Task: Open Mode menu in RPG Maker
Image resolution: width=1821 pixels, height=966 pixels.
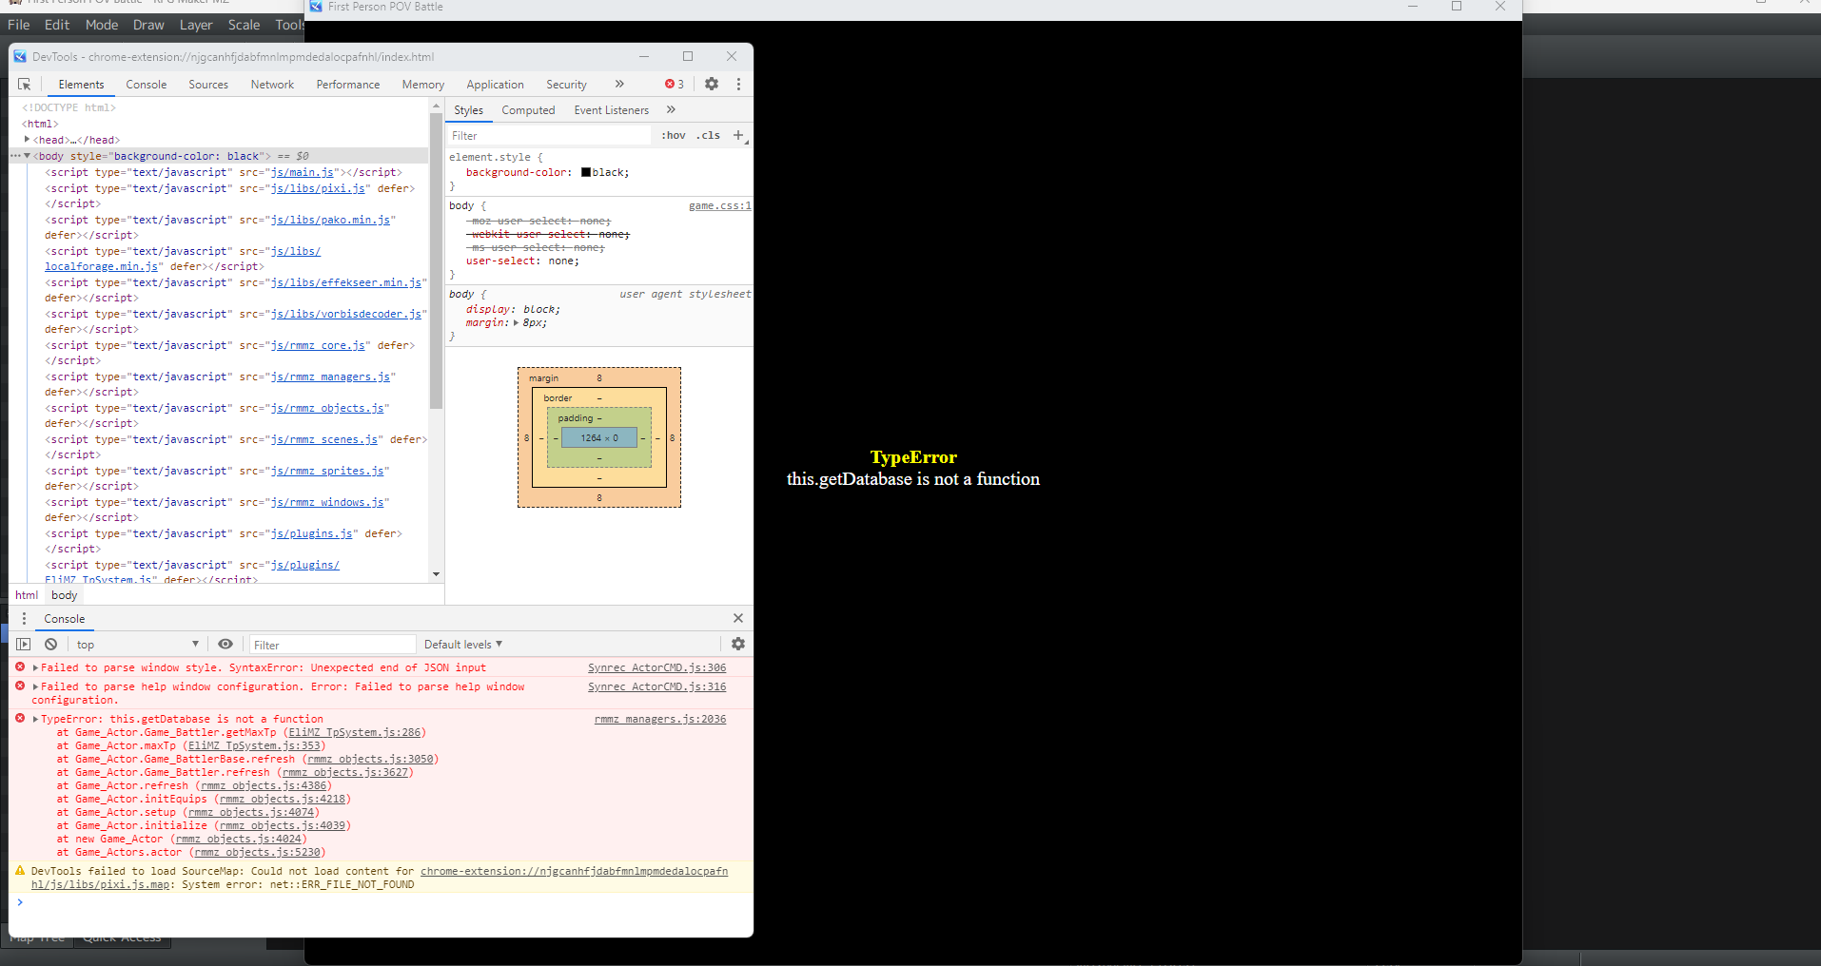Action: pyautogui.click(x=102, y=25)
